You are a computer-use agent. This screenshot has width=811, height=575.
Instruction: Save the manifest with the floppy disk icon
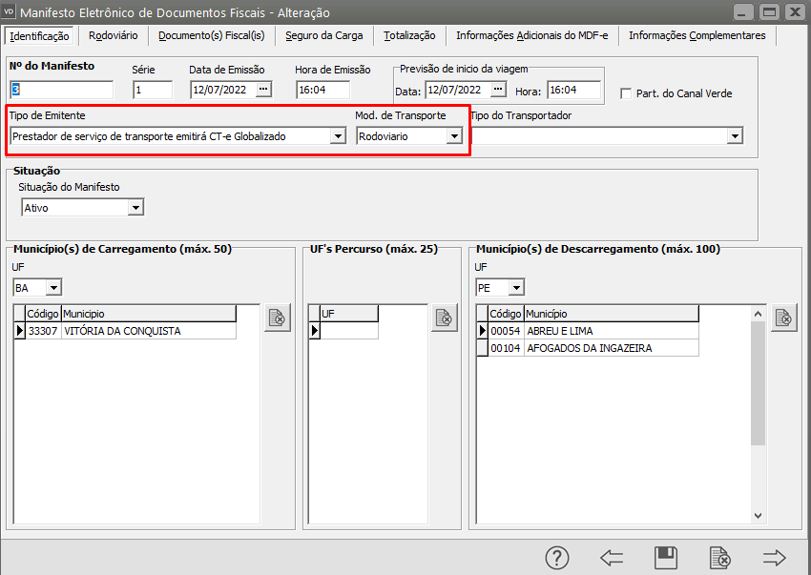(x=666, y=558)
